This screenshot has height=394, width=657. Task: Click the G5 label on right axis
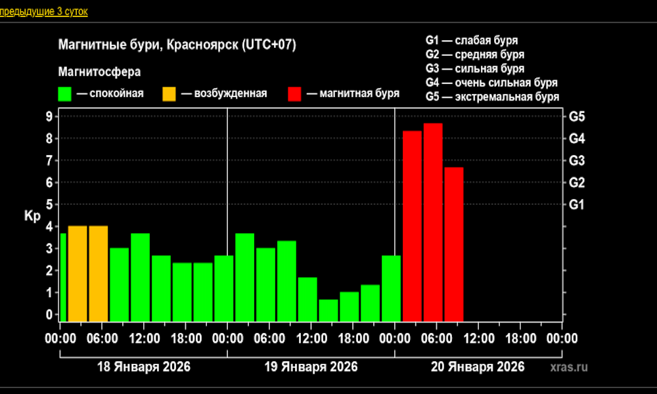(x=577, y=117)
